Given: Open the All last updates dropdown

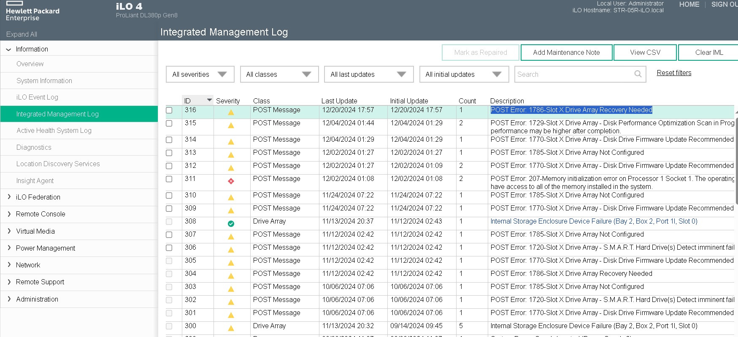Looking at the screenshot, I should tap(369, 74).
